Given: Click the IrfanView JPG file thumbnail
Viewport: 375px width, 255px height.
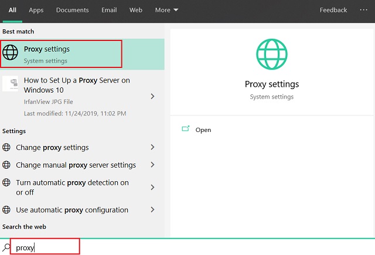Looking at the screenshot, I should pos(11,83).
